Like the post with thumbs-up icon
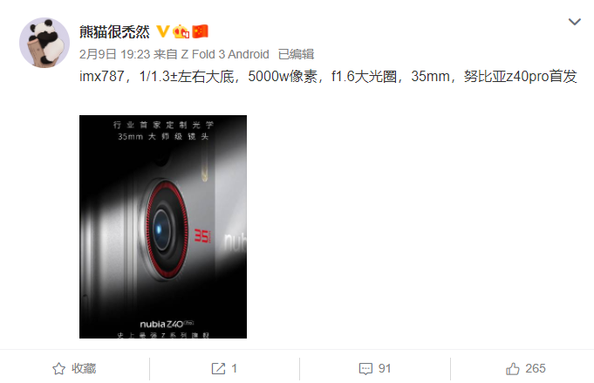The image size is (594, 383). click(513, 368)
